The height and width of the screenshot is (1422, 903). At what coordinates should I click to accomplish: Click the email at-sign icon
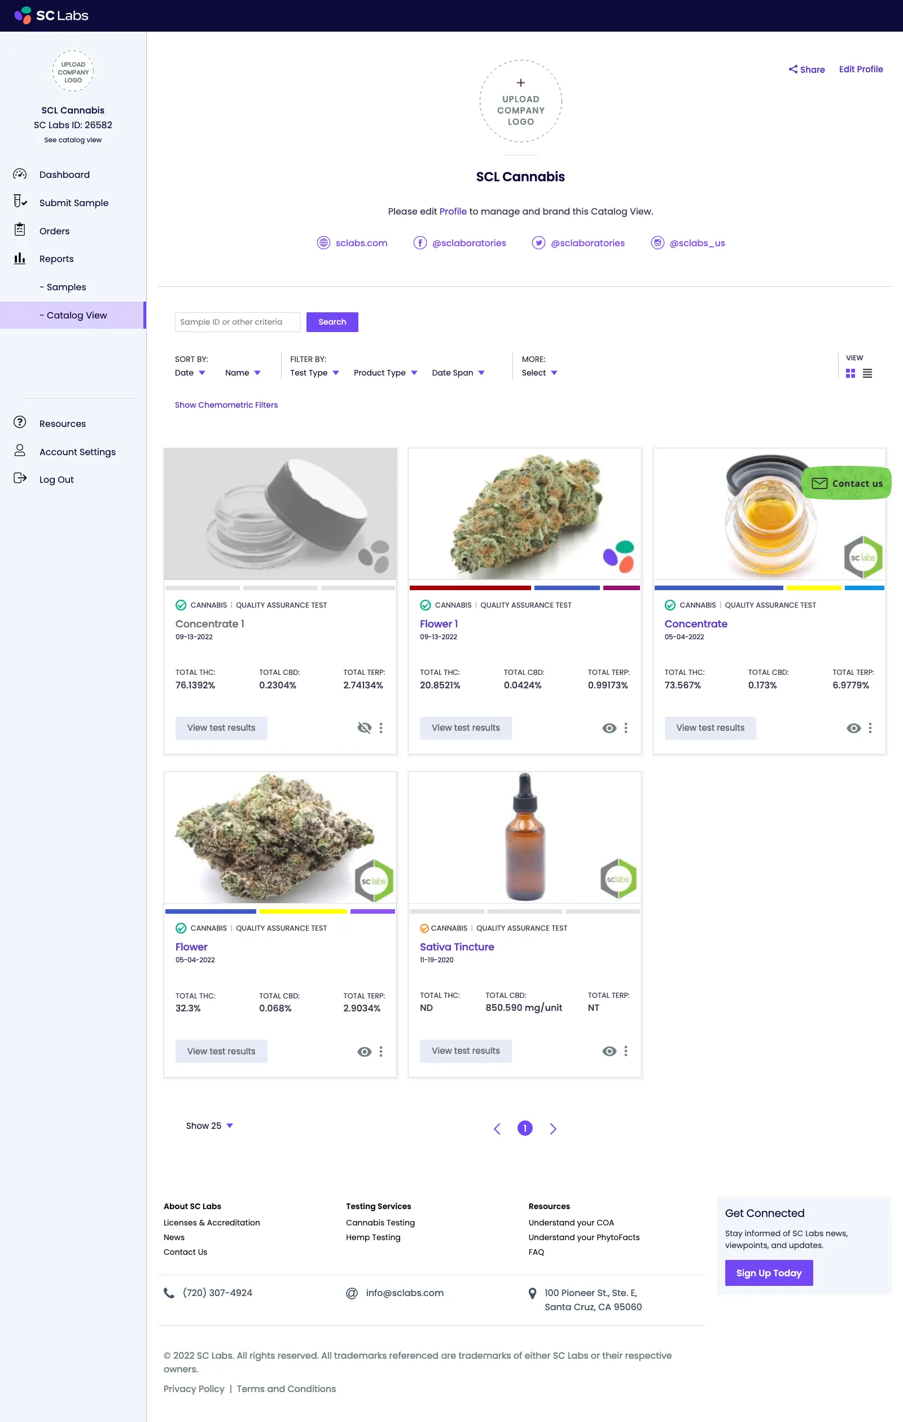(x=352, y=1293)
